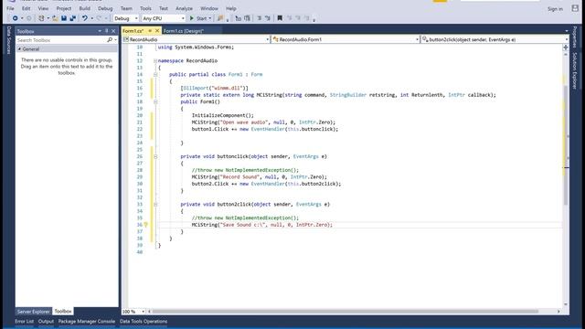Toggle a bookmark with the Bookmark icon

tap(280, 18)
